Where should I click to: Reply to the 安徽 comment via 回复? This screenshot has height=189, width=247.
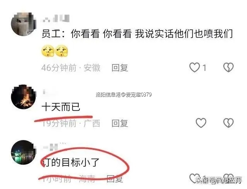[x=120, y=68]
